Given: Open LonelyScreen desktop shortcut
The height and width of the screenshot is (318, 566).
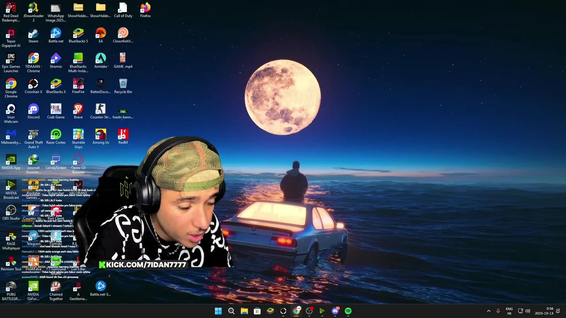Looking at the screenshot, I should 56,162.
